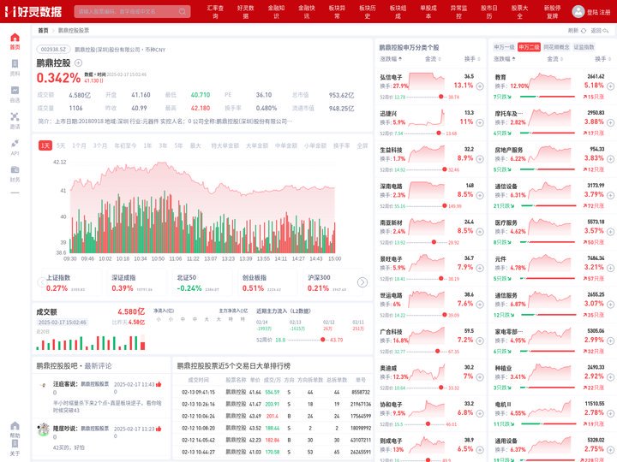Add 深南电路 with its plus icon
This screenshot has width=617, height=462.
pyautogui.click(x=480, y=195)
